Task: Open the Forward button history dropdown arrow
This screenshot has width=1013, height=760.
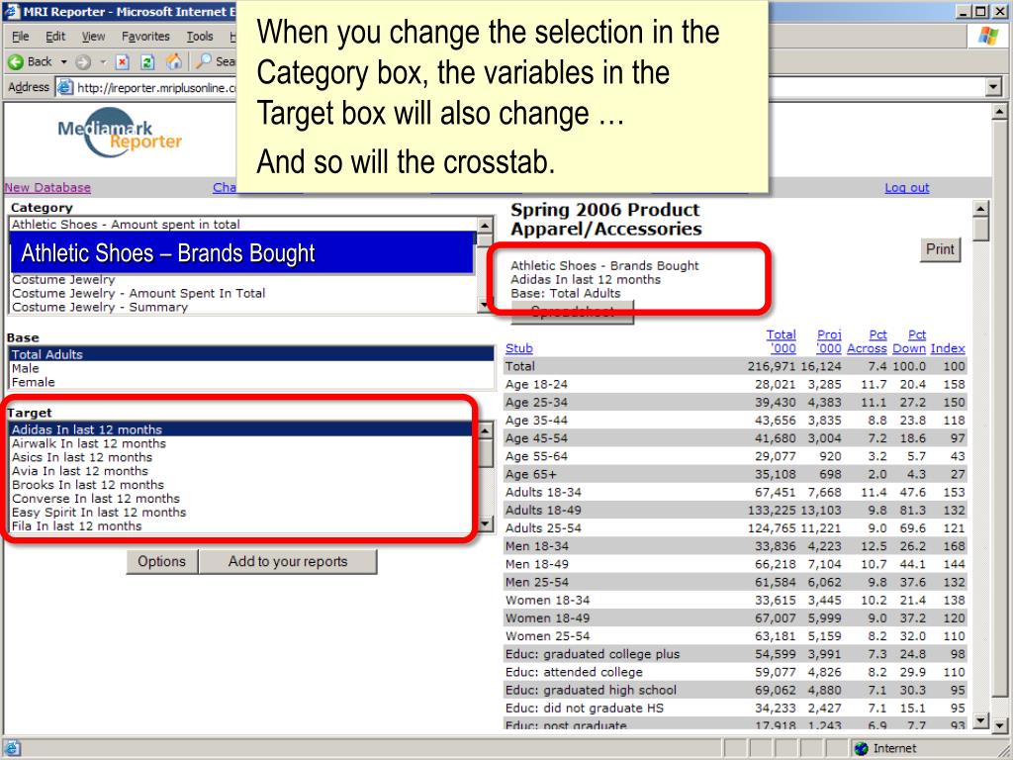Action: pos(103,62)
